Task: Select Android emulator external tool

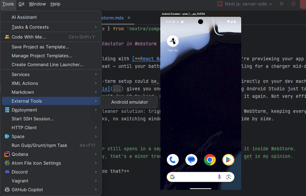Action: tap(129, 102)
